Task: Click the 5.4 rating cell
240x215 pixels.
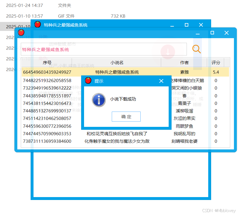Action: [216, 72]
